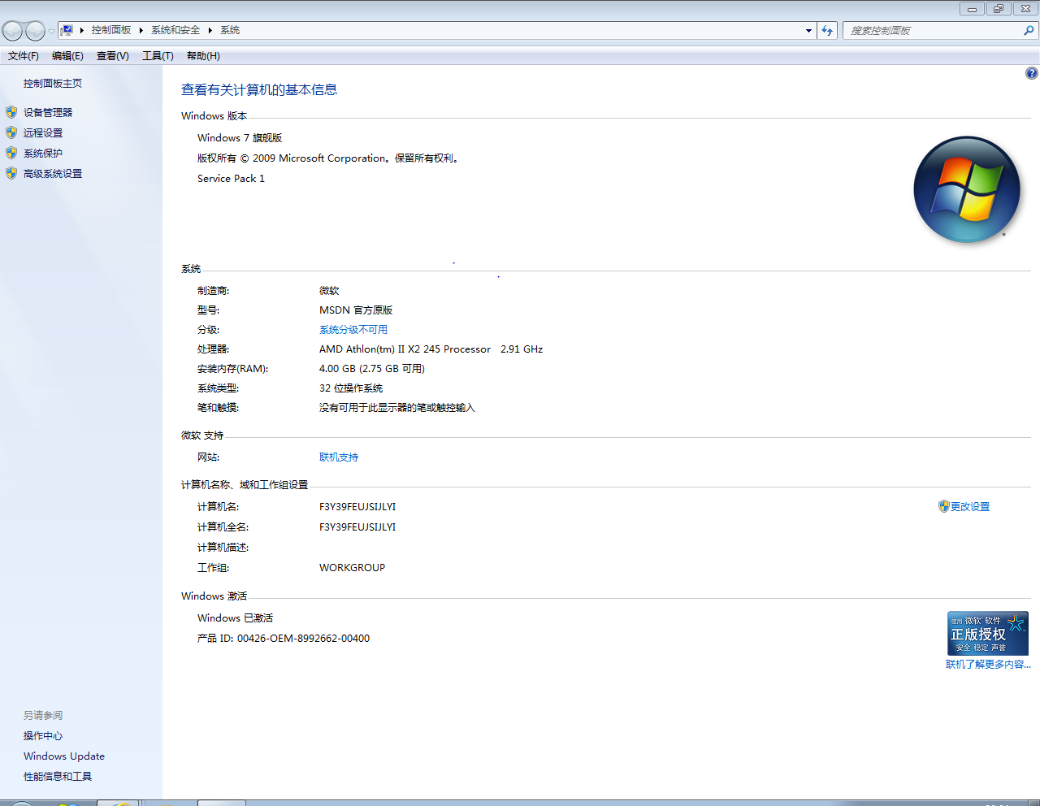This screenshot has height=806, width=1040.
Task: Click the Windows 已激活 status text
Action: (235, 618)
